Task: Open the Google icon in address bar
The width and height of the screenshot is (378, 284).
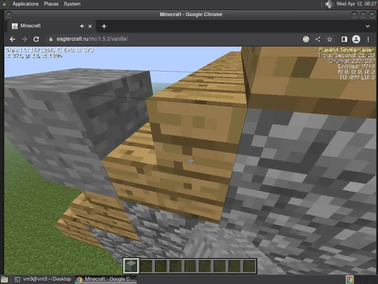Action: click(306, 39)
